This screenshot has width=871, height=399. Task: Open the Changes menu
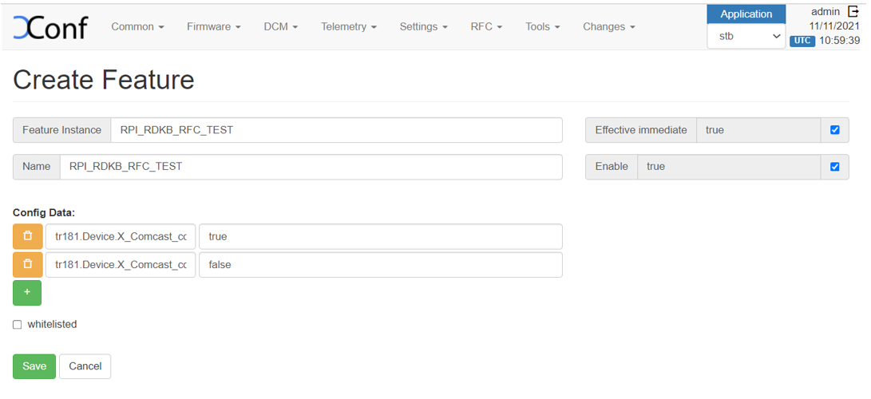[x=609, y=27]
